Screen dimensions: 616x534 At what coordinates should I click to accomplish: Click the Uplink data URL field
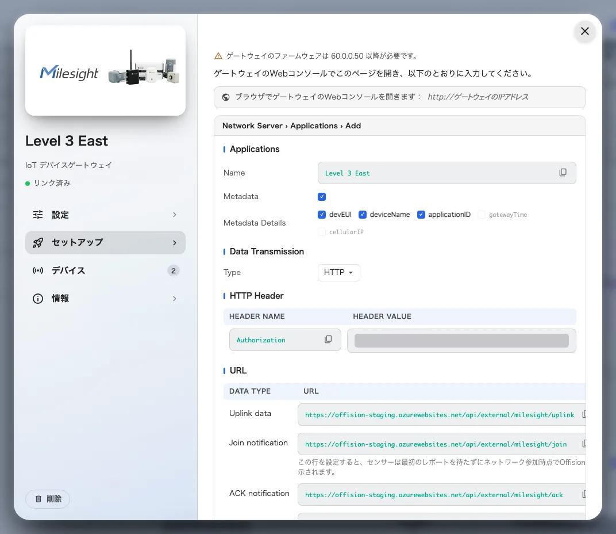pos(441,414)
